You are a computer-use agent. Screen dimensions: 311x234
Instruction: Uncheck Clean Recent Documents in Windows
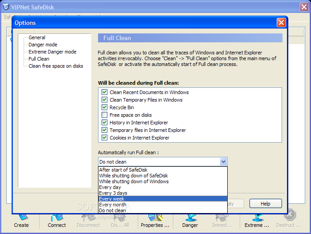(105, 92)
